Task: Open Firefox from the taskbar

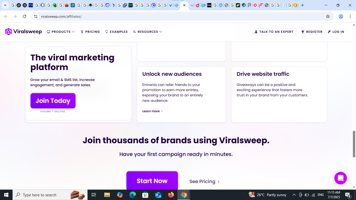Action: point(171,195)
